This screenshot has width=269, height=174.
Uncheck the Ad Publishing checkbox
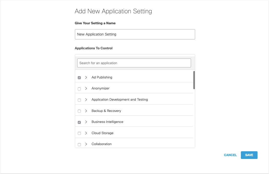[x=79, y=77]
